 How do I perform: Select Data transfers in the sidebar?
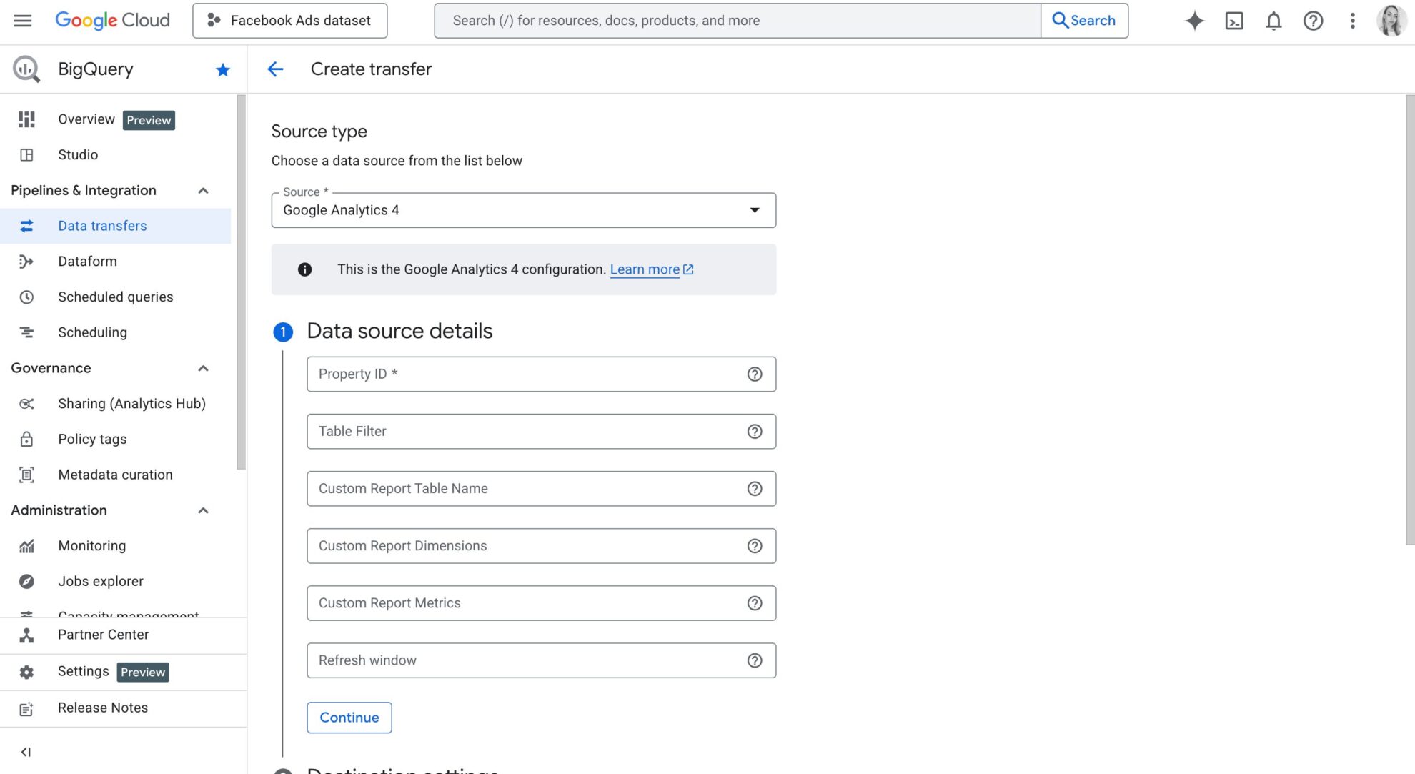tap(116, 226)
